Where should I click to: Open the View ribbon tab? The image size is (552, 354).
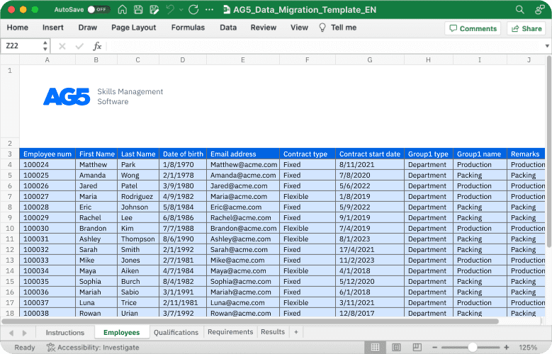(299, 28)
